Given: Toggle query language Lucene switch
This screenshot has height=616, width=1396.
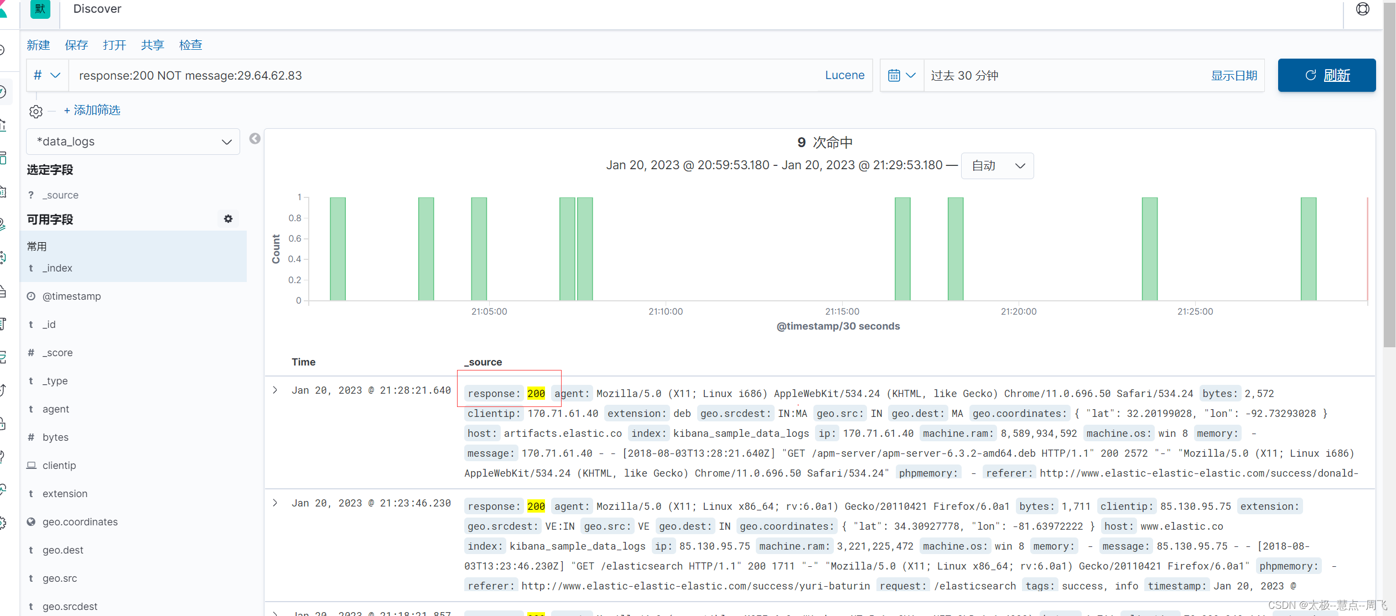Looking at the screenshot, I should click(x=844, y=76).
